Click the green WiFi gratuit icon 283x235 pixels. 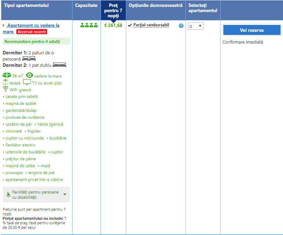(x=6, y=89)
